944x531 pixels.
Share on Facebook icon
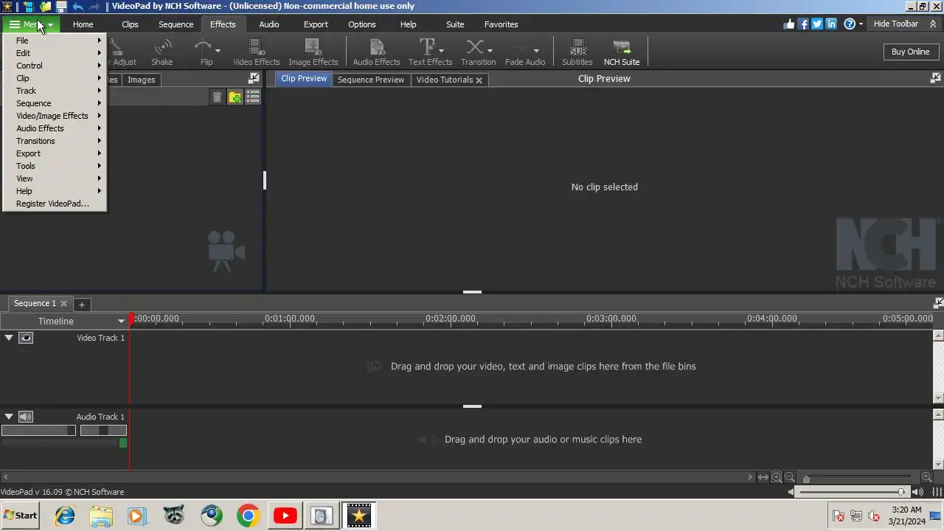click(804, 24)
